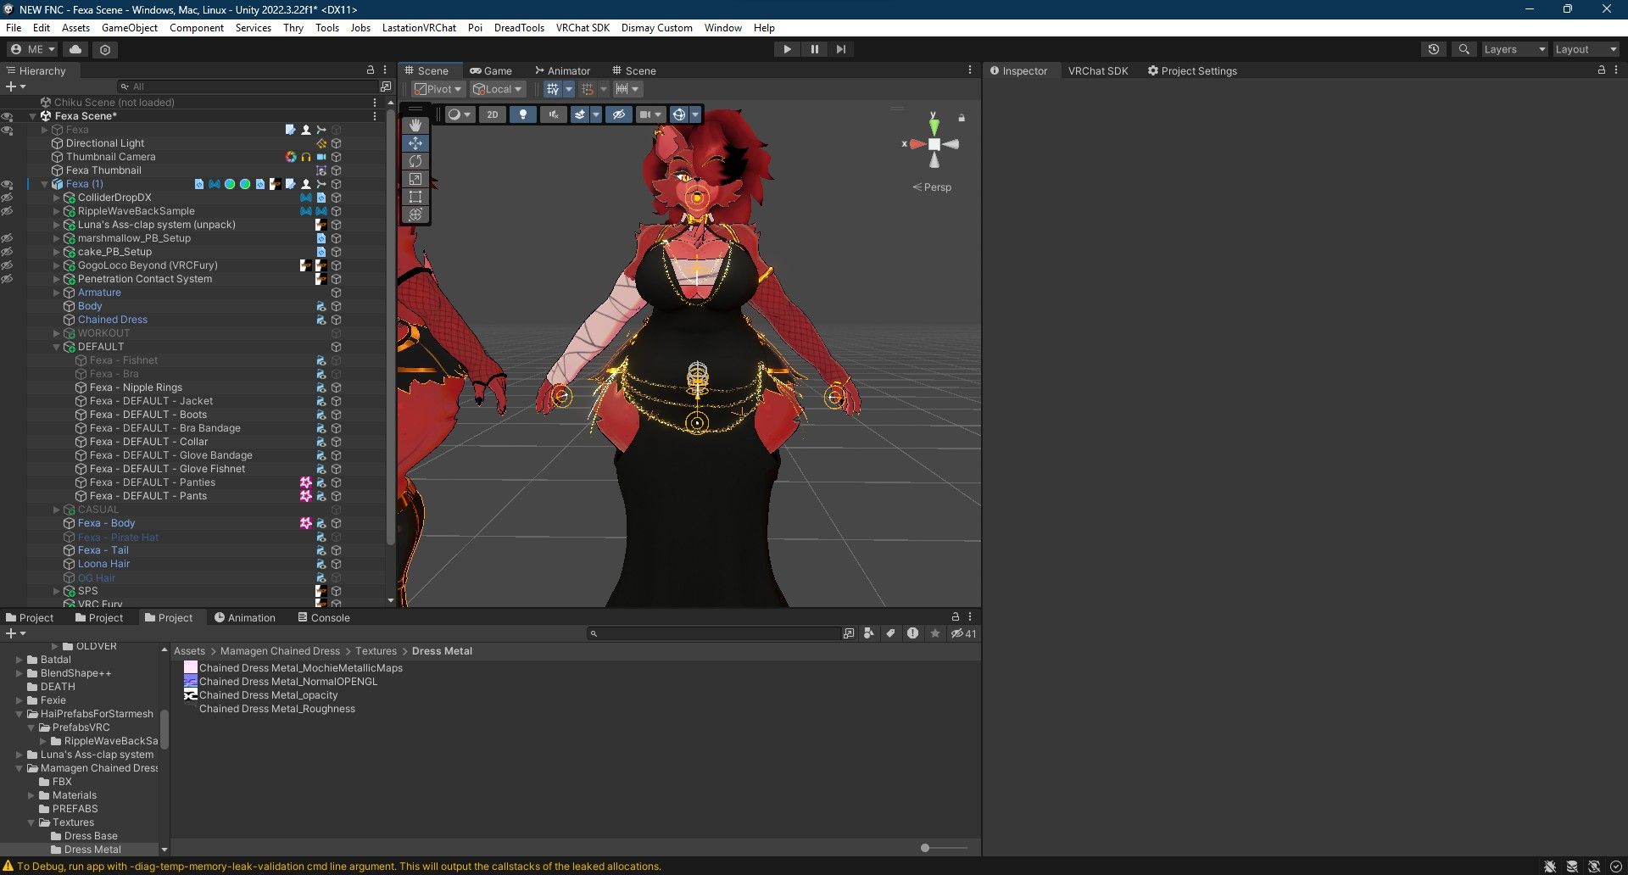This screenshot has width=1628, height=875.
Task: Open the Poi menu
Action: click(475, 27)
